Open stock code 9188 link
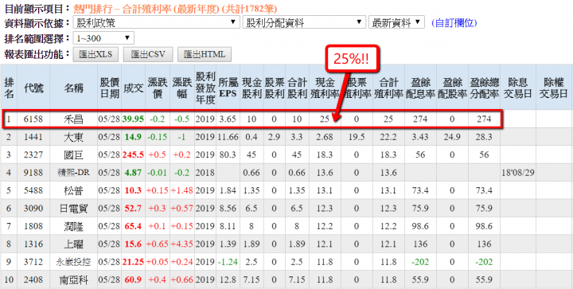The width and height of the screenshot is (573, 289). pyautogui.click(x=33, y=173)
